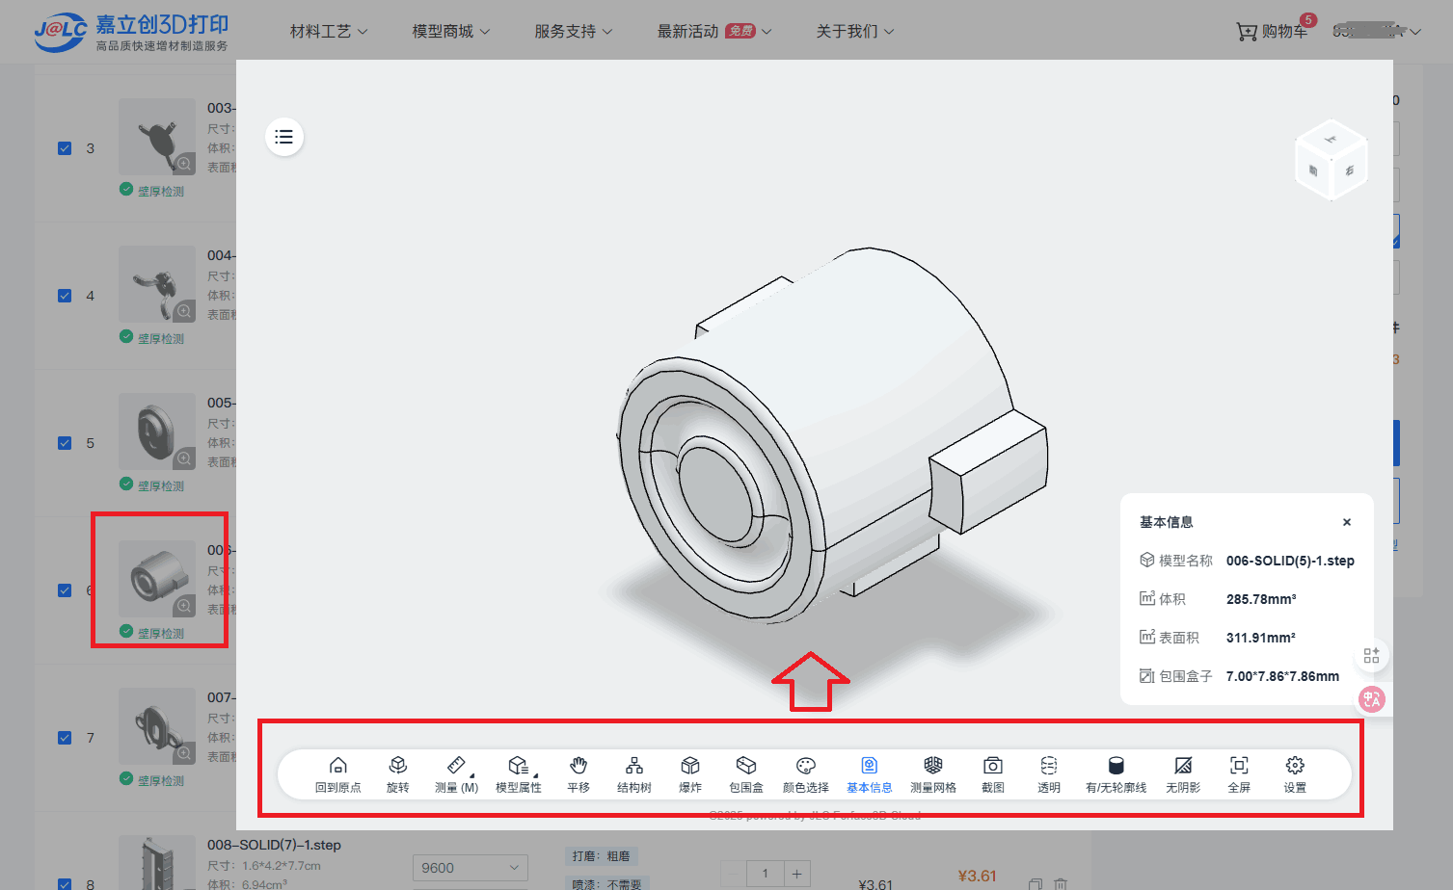The image size is (1453, 890).
Task: Expand the 模型商城 menu
Action: click(451, 31)
